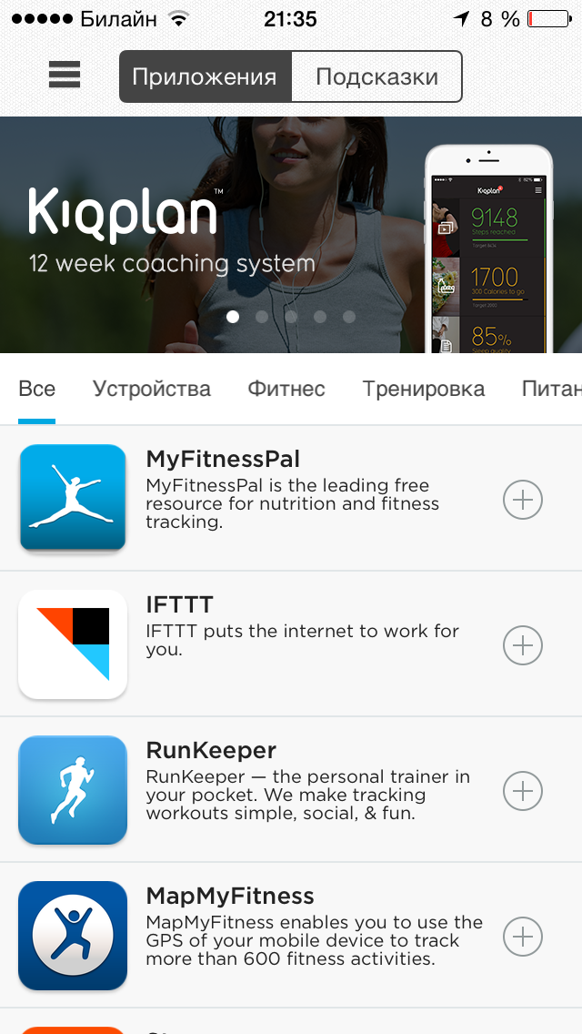Image resolution: width=582 pixels, height=1034 pixels.
Task: Open the RunKeeper title link
Action: click(211, 750)
